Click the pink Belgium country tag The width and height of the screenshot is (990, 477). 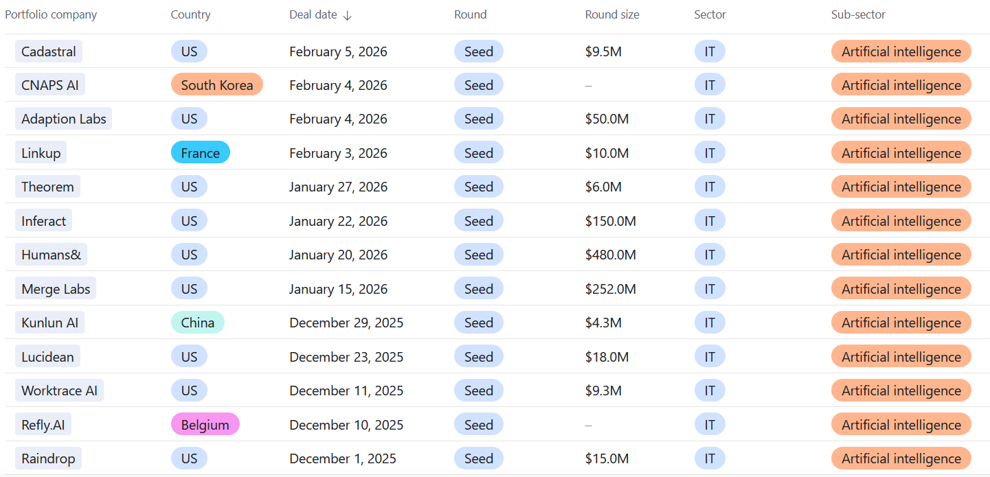(205, 425)
